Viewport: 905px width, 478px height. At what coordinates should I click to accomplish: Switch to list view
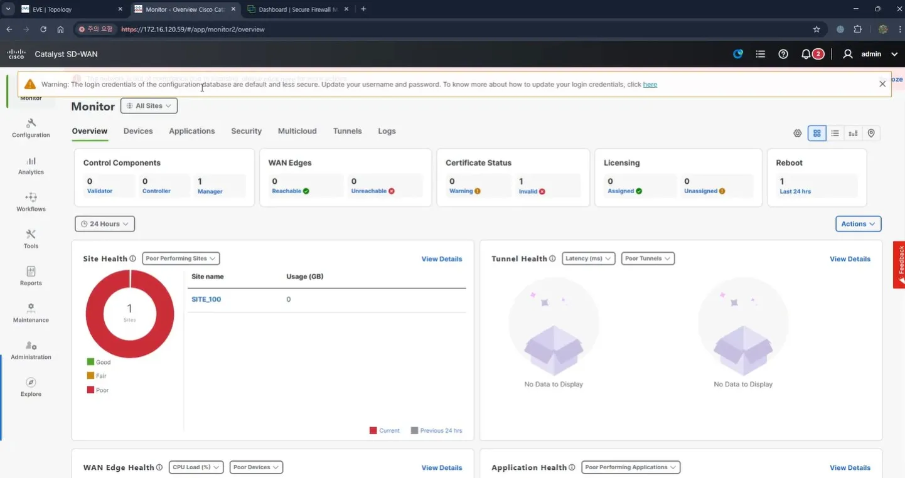pyautogui.click(x=835, y=133)
